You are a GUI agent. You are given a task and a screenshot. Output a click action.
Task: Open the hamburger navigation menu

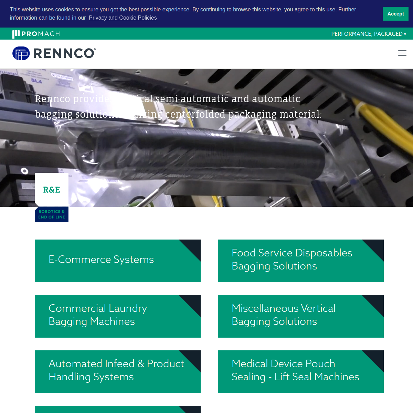pos(402,53)
